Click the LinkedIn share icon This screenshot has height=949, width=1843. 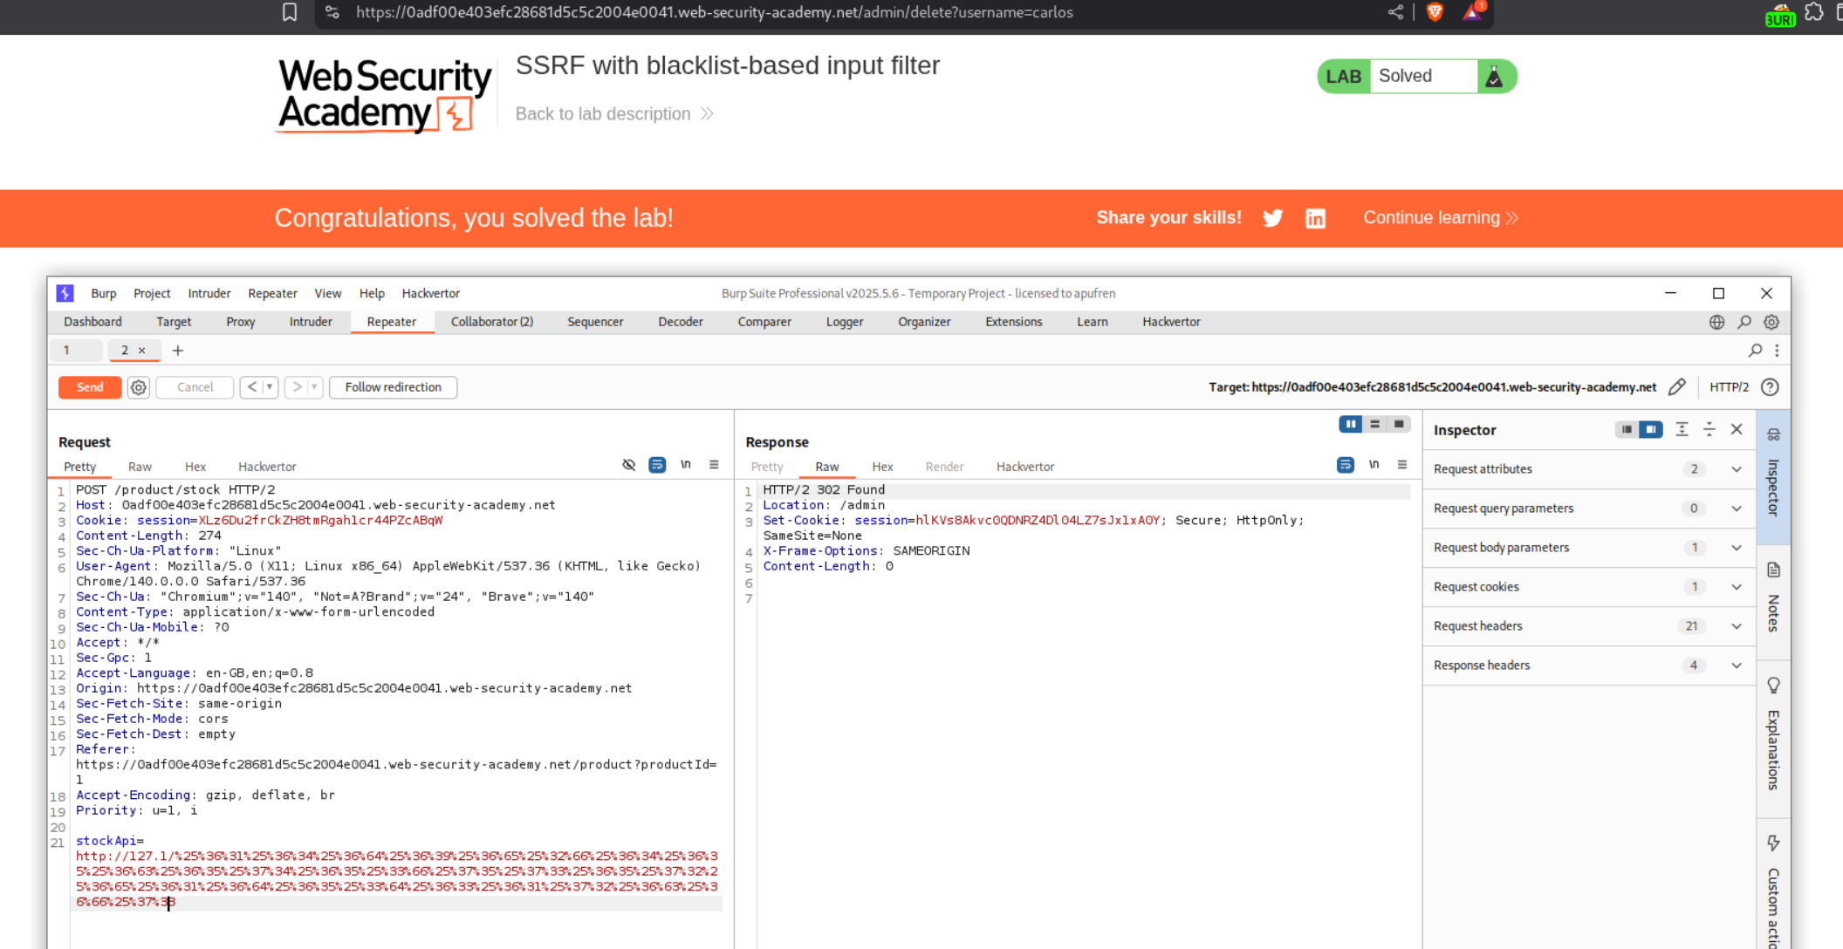(1315, 218)
